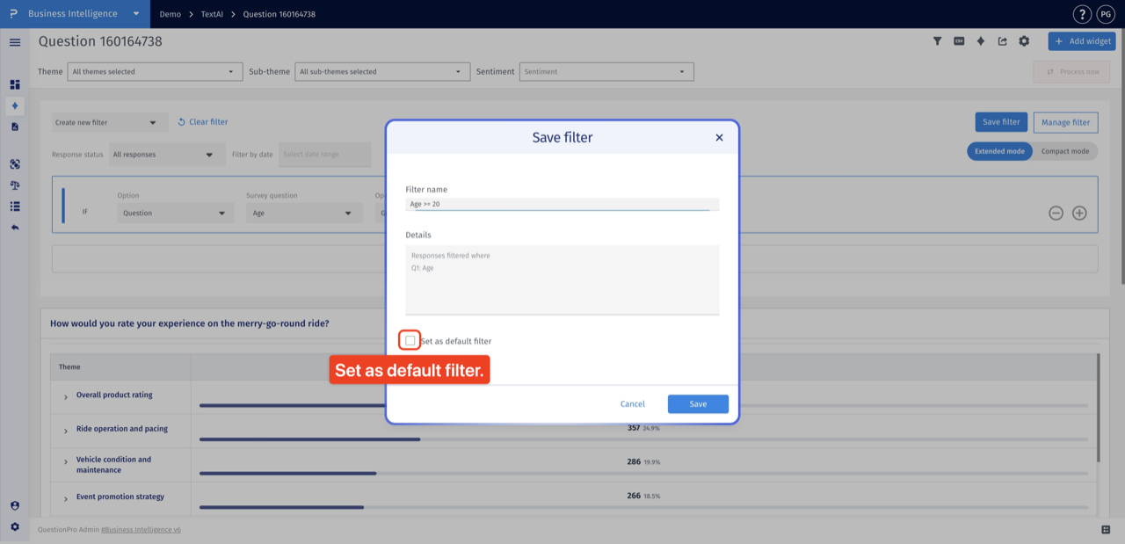
Task: Export via the CSV icon
Action: pos(959,41)
